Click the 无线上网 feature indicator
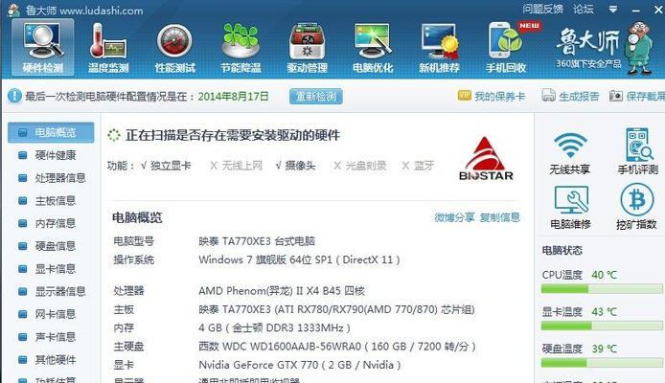 tap(237, 166)
